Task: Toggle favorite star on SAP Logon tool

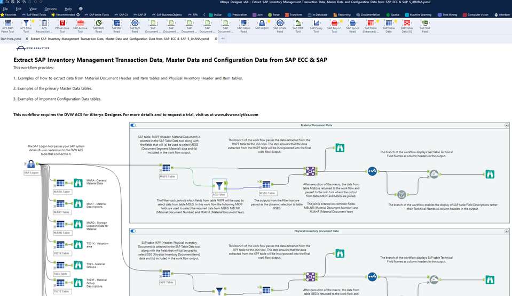Action: coord(269,21)
